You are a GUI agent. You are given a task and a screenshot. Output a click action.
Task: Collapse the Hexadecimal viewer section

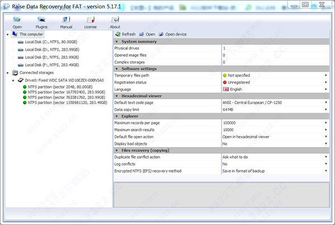(x=117, y=96)
